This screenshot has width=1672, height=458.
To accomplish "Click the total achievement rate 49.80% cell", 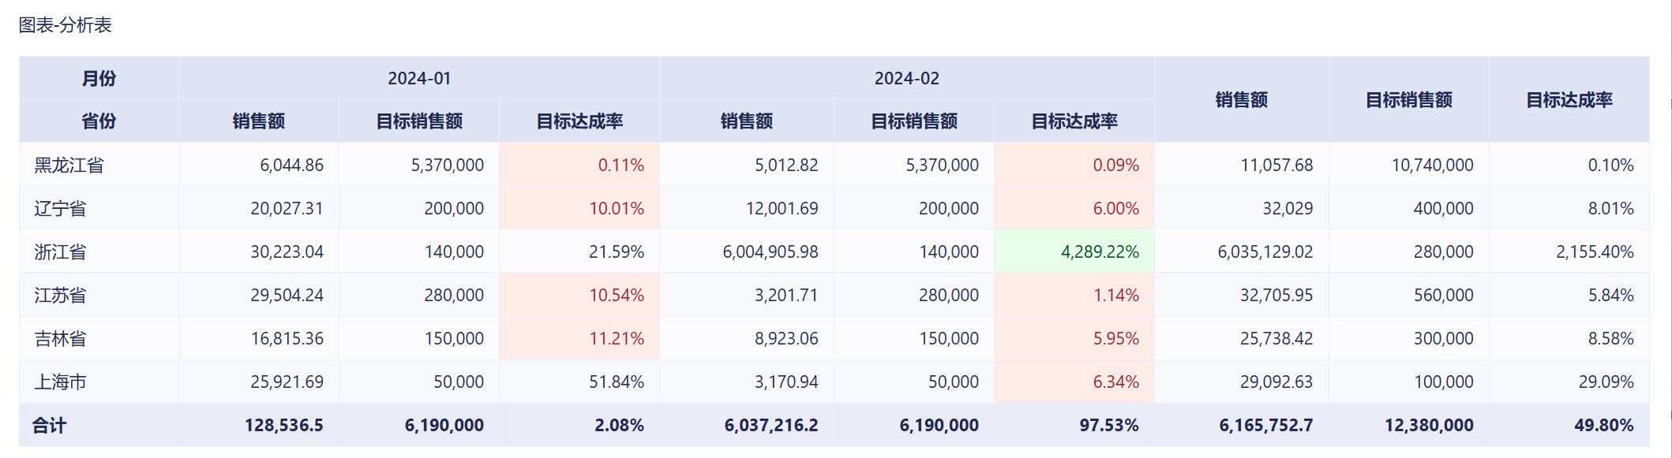I will coord(1603,426).
